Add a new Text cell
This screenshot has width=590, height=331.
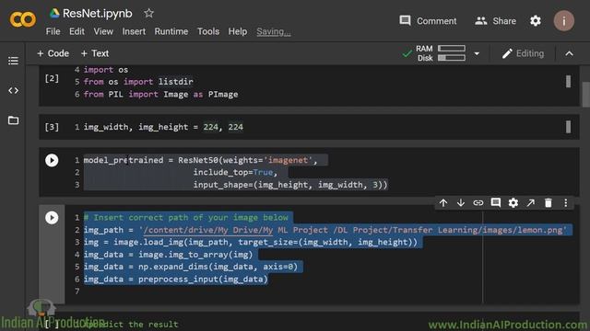(x=95, y=53)
